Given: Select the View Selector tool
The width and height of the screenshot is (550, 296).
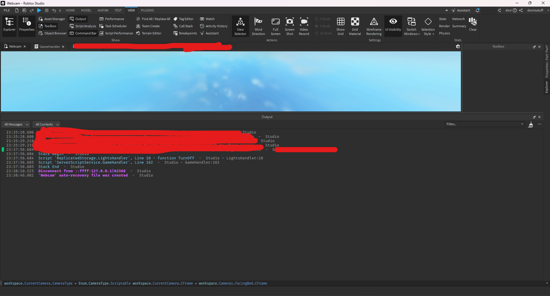Looking at the screenshot, I should (240, 26).
